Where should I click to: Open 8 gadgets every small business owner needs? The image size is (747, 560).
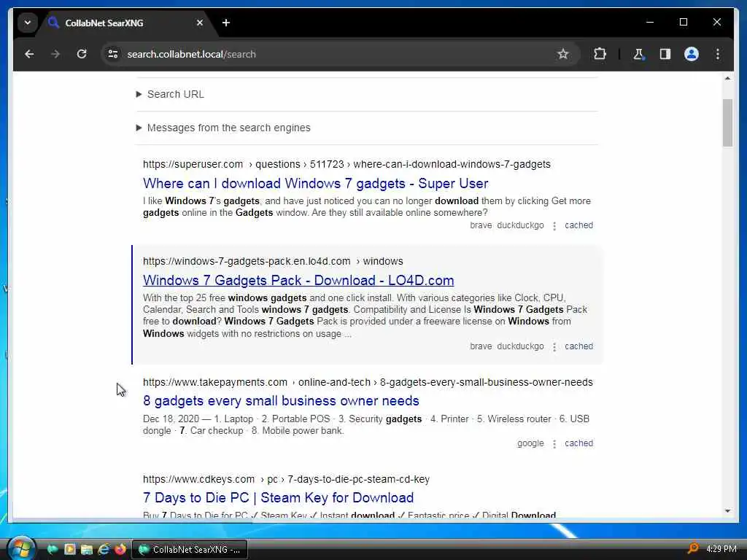pyautogui.click(x=281, y=401)
